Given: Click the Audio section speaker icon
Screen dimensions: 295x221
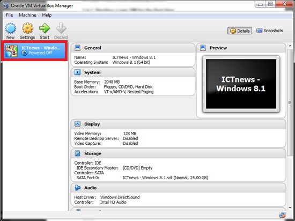Looking at the screenshot, I should (77, 188).
